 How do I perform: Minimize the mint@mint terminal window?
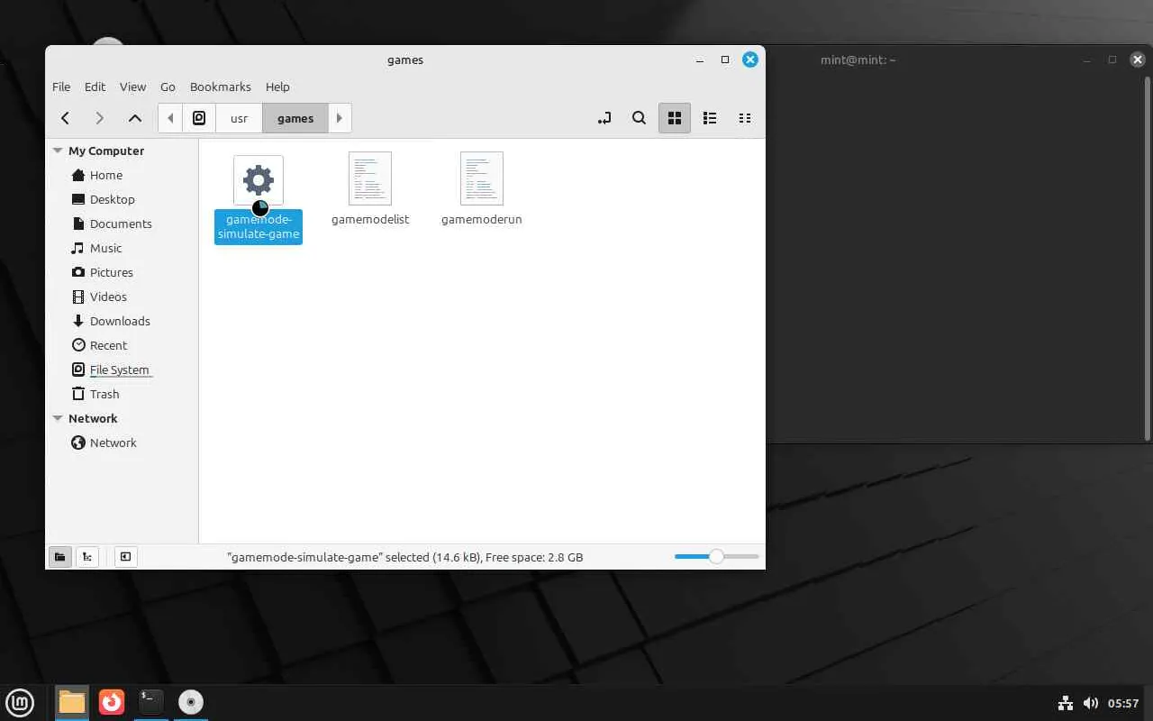point(1088,60)
